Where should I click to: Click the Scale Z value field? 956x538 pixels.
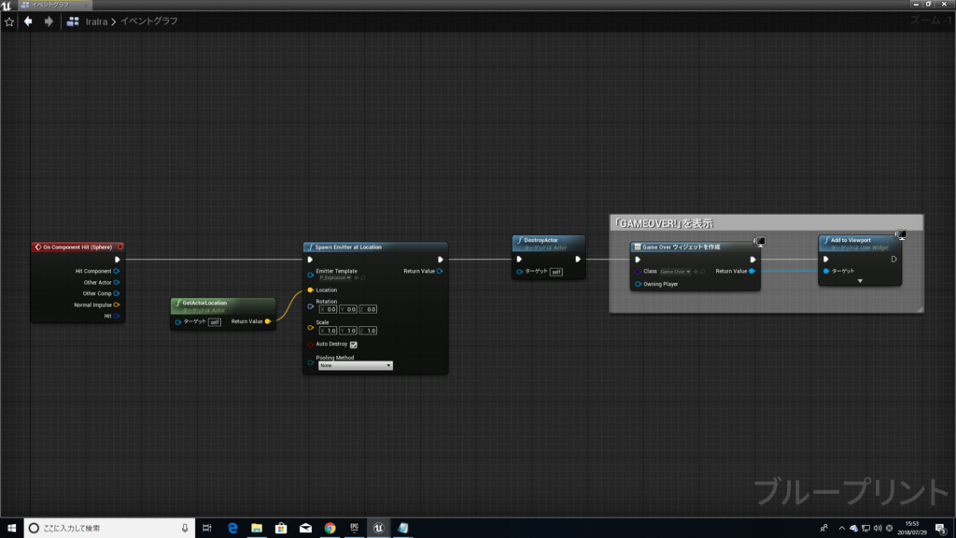tap(368, 331)
